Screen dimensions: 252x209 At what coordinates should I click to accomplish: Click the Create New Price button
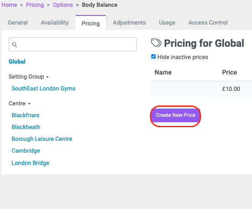[x=175, y=115]
